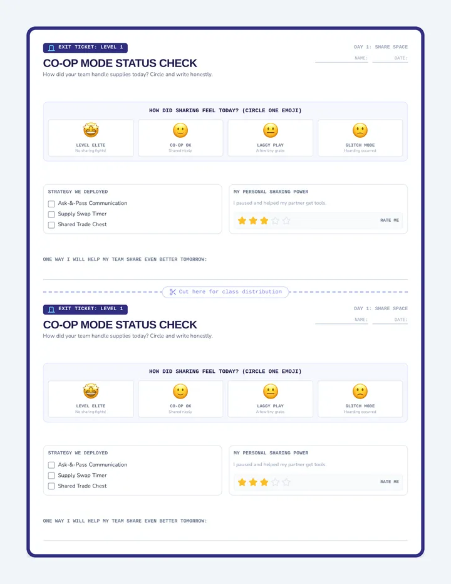Set fifth star rating in bottom ticket
451x584 pixels.
286,482
